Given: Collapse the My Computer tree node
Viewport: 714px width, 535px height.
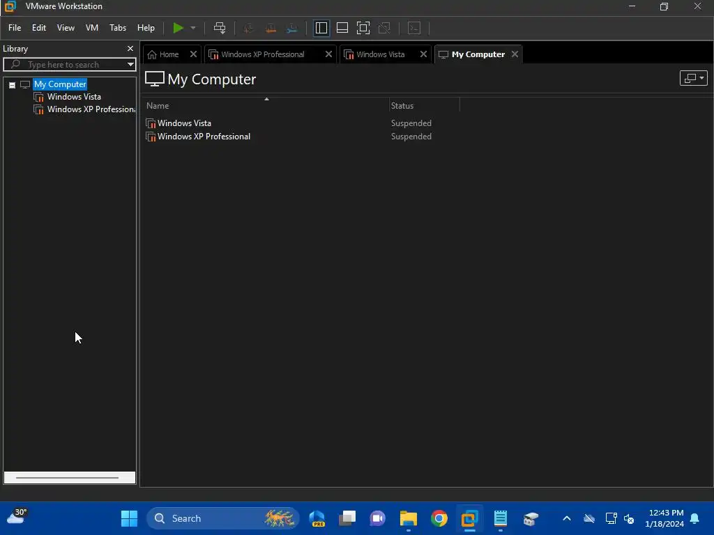Looking at the screenshot, I should [x=13, y=85].
